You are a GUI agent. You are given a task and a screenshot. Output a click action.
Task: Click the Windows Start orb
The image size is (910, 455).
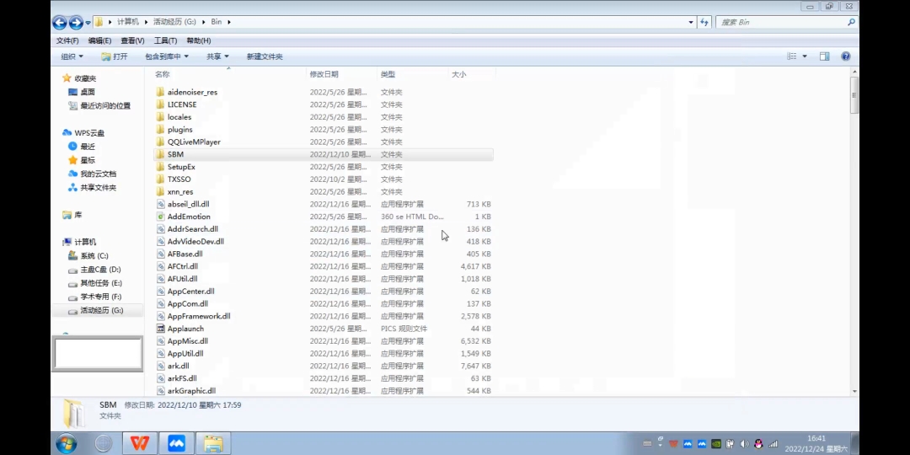click(x=67, y=444)
